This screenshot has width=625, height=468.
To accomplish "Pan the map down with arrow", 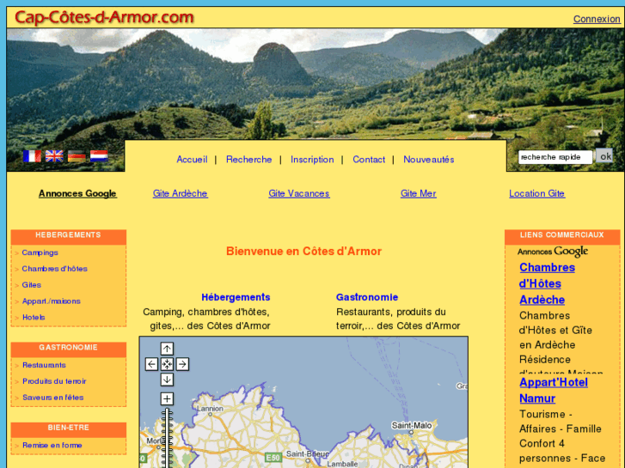I will tap(167, 380).
